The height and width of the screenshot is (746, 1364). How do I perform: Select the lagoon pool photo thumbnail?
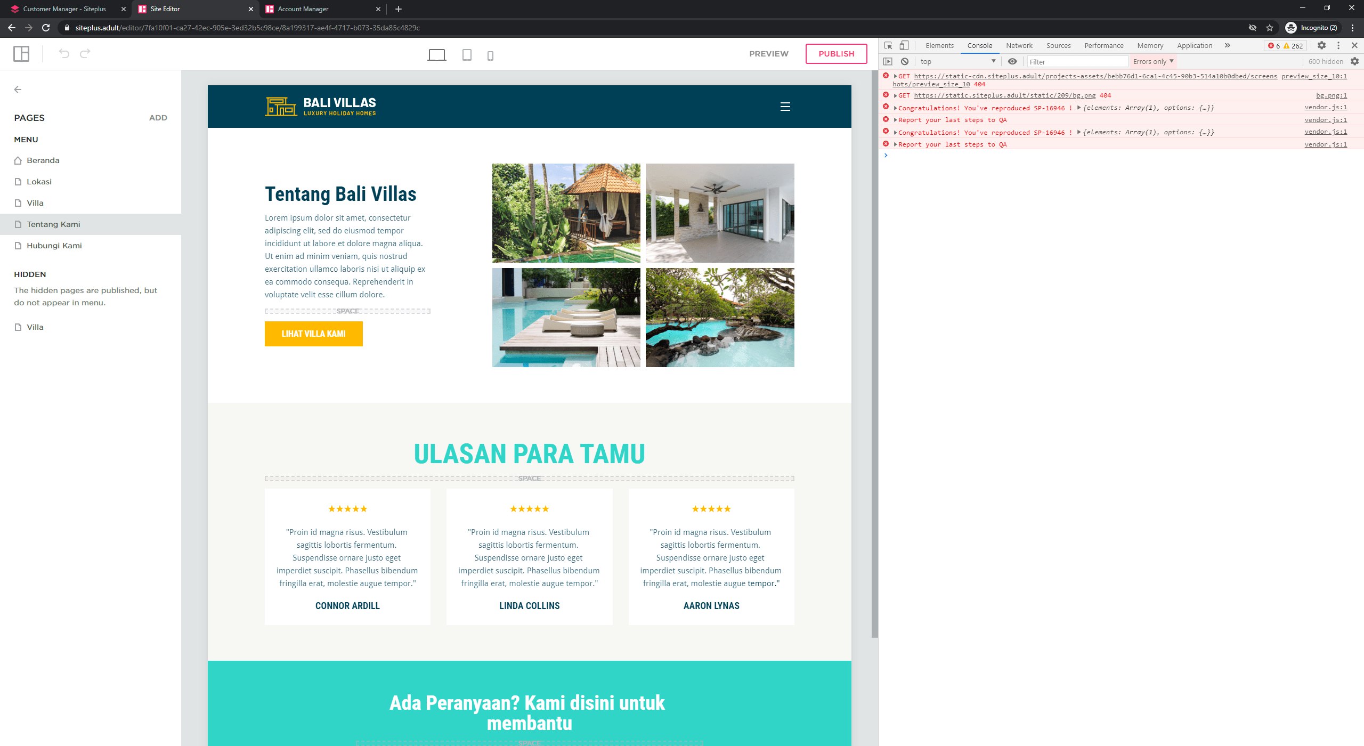(x=720, y=318)
